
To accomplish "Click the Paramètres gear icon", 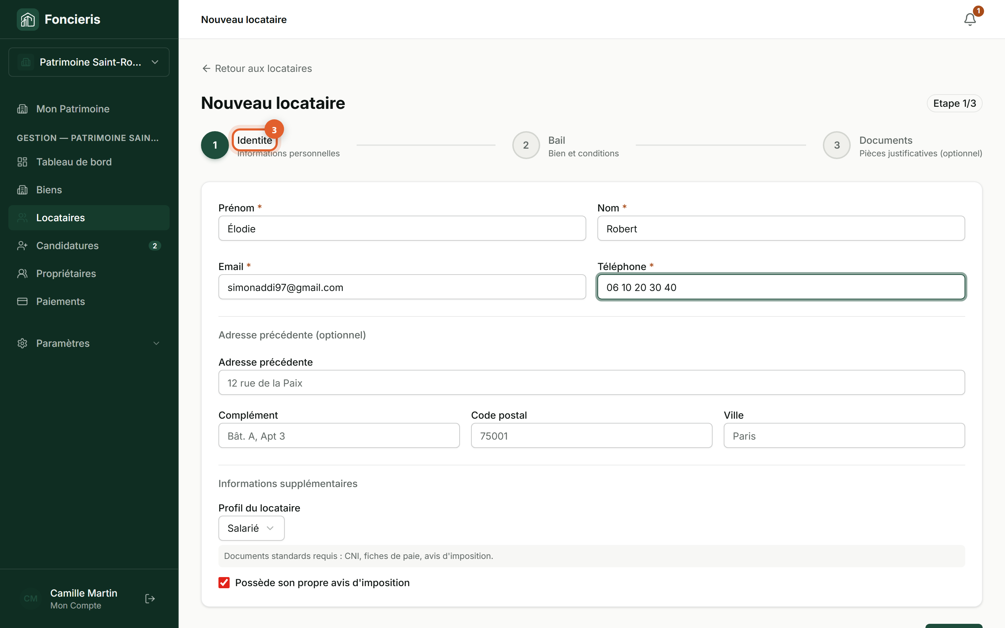I will [22, 343].
